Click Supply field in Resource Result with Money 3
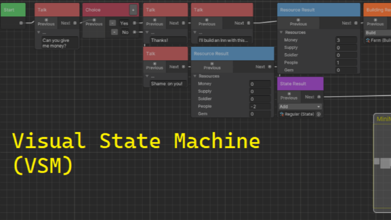The image size is (391, 220). coord(346,48)
